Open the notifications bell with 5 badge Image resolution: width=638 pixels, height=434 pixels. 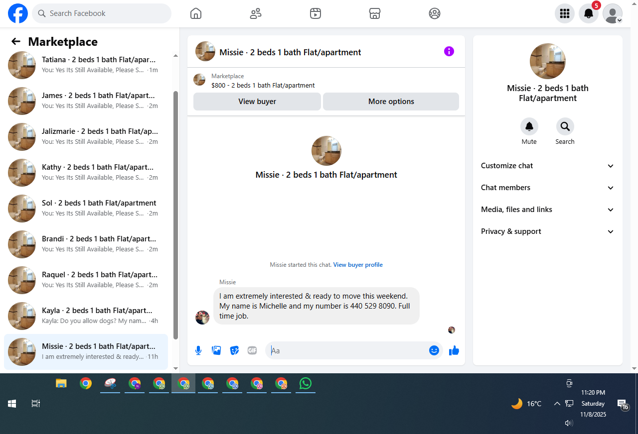pos(589,13)
